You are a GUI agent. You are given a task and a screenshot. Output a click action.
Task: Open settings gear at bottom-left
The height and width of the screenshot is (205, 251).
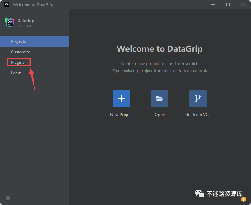[x=8, y=198]
